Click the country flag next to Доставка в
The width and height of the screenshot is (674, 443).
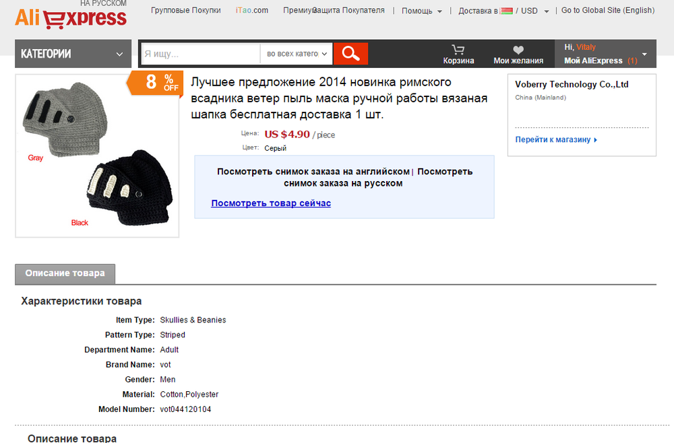(x=506, y=11)
